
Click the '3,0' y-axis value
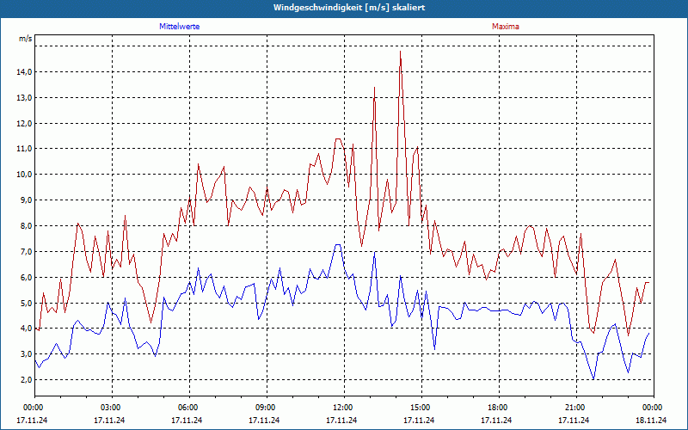click(x=26, y=354)
